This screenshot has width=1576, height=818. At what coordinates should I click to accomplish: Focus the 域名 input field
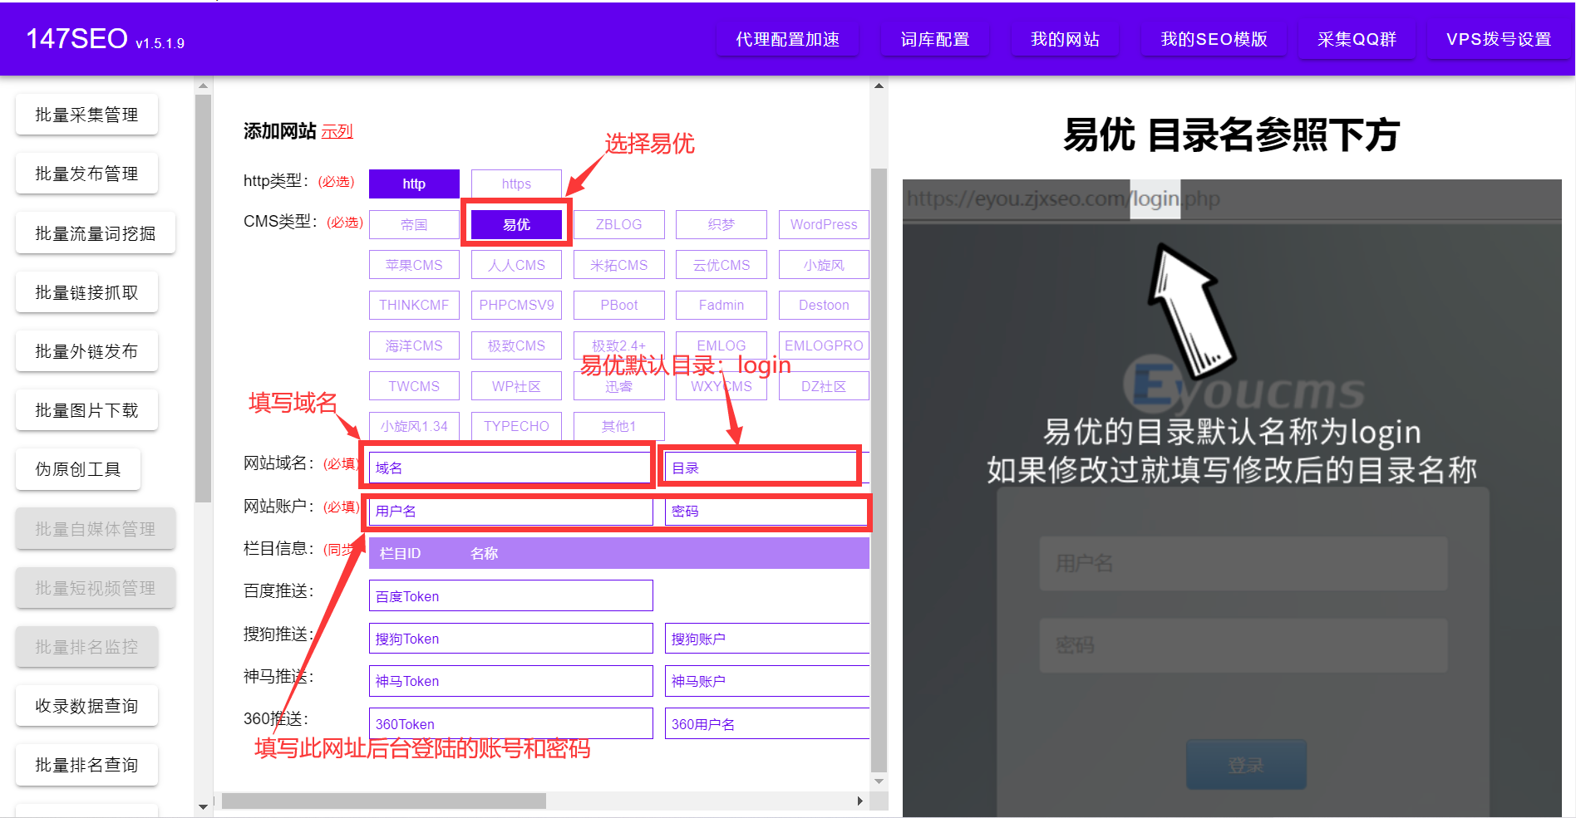click(x=510, y=468)
